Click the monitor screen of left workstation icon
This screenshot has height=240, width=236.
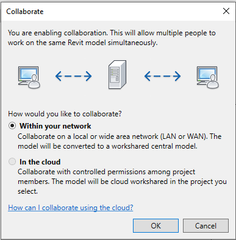[x=27, y=74]
